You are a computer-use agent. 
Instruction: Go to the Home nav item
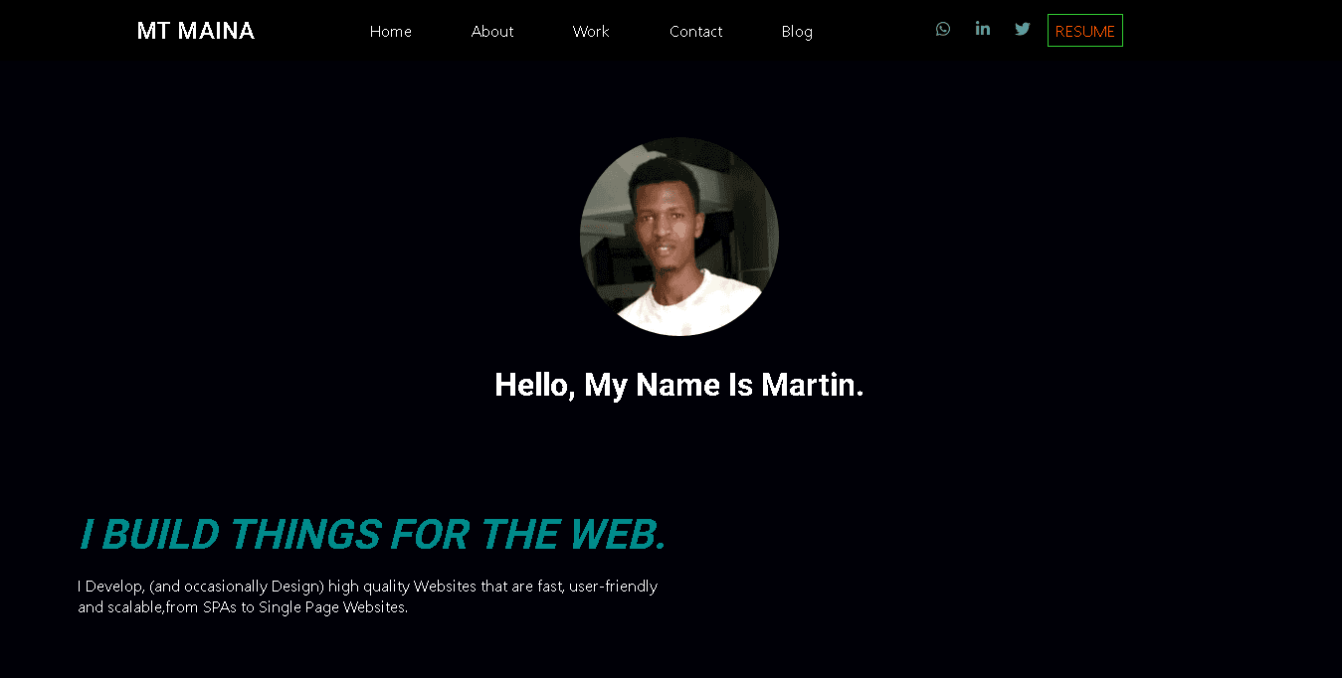pos(391,32)
